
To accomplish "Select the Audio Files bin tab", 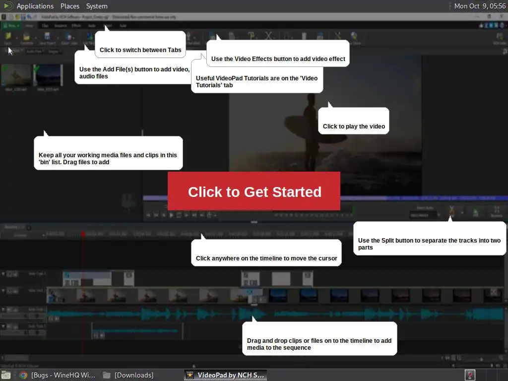I will click(34, 51).
